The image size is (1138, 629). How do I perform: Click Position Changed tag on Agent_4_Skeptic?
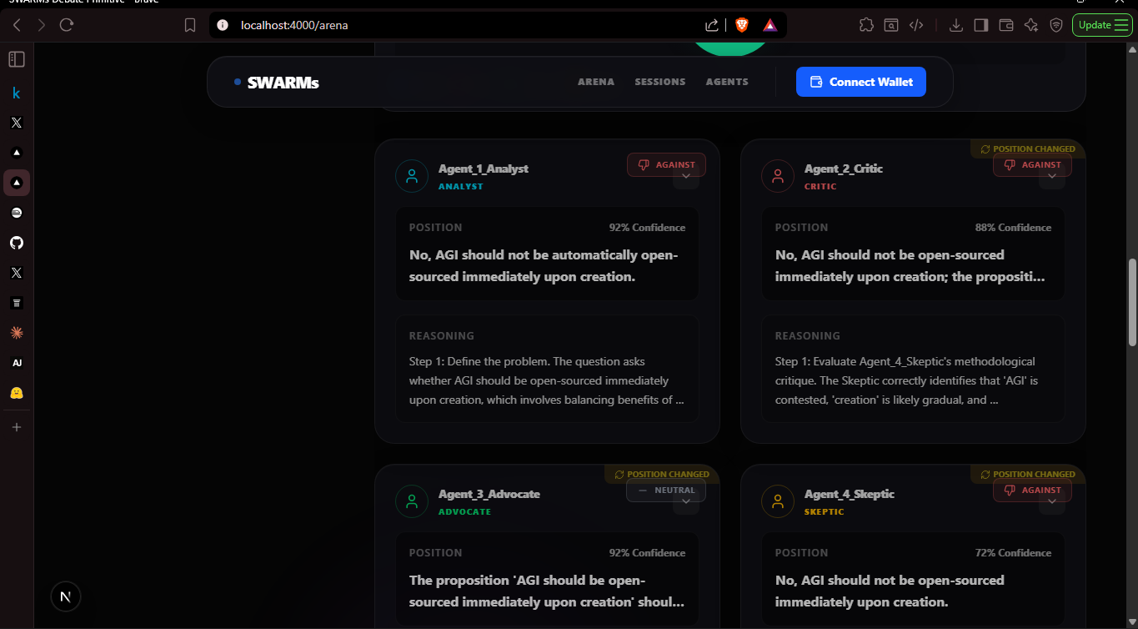(x=1028, y=474)
